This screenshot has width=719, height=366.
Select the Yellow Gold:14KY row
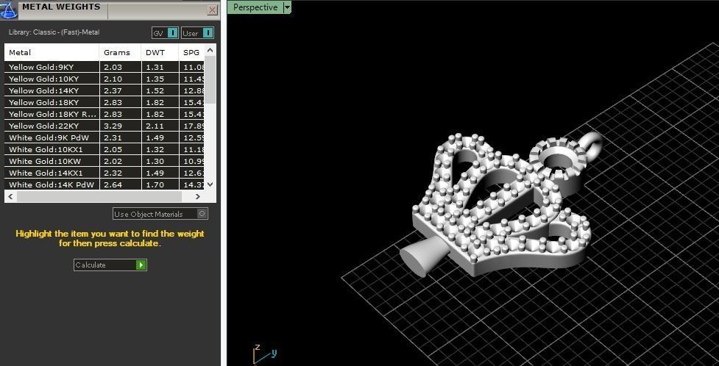point(105,90)
